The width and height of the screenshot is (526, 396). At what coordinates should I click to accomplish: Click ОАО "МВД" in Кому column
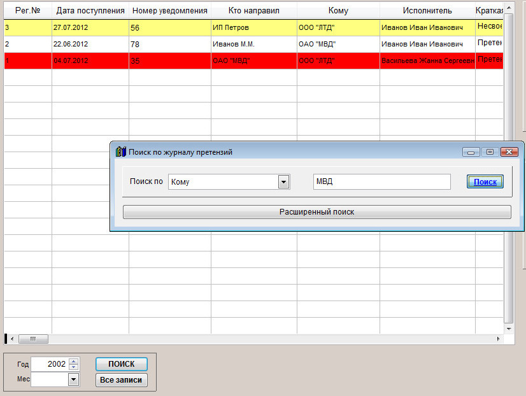[338, 44]
